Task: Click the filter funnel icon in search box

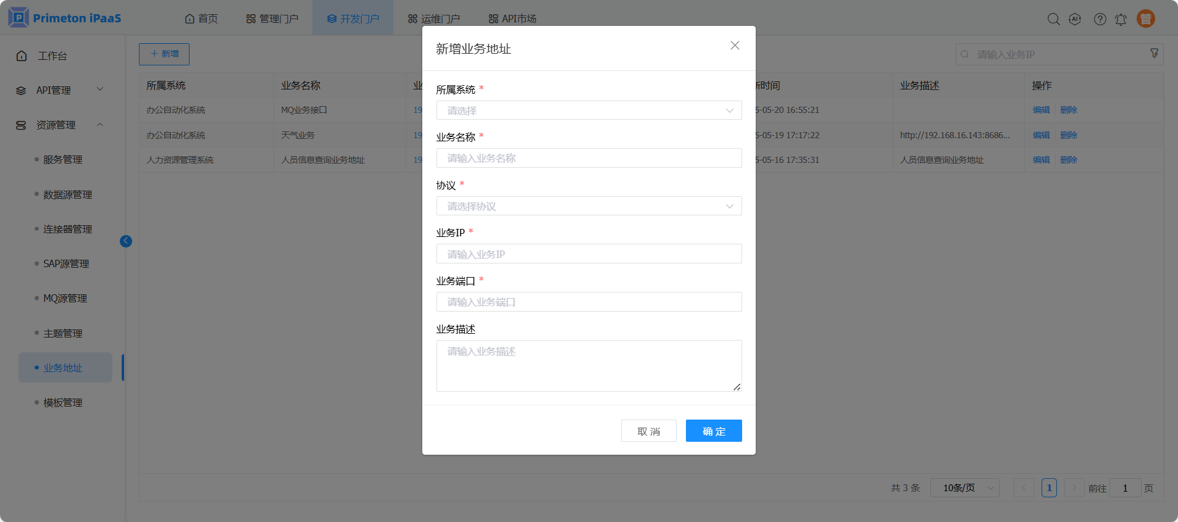Action: pos(1154,54)
